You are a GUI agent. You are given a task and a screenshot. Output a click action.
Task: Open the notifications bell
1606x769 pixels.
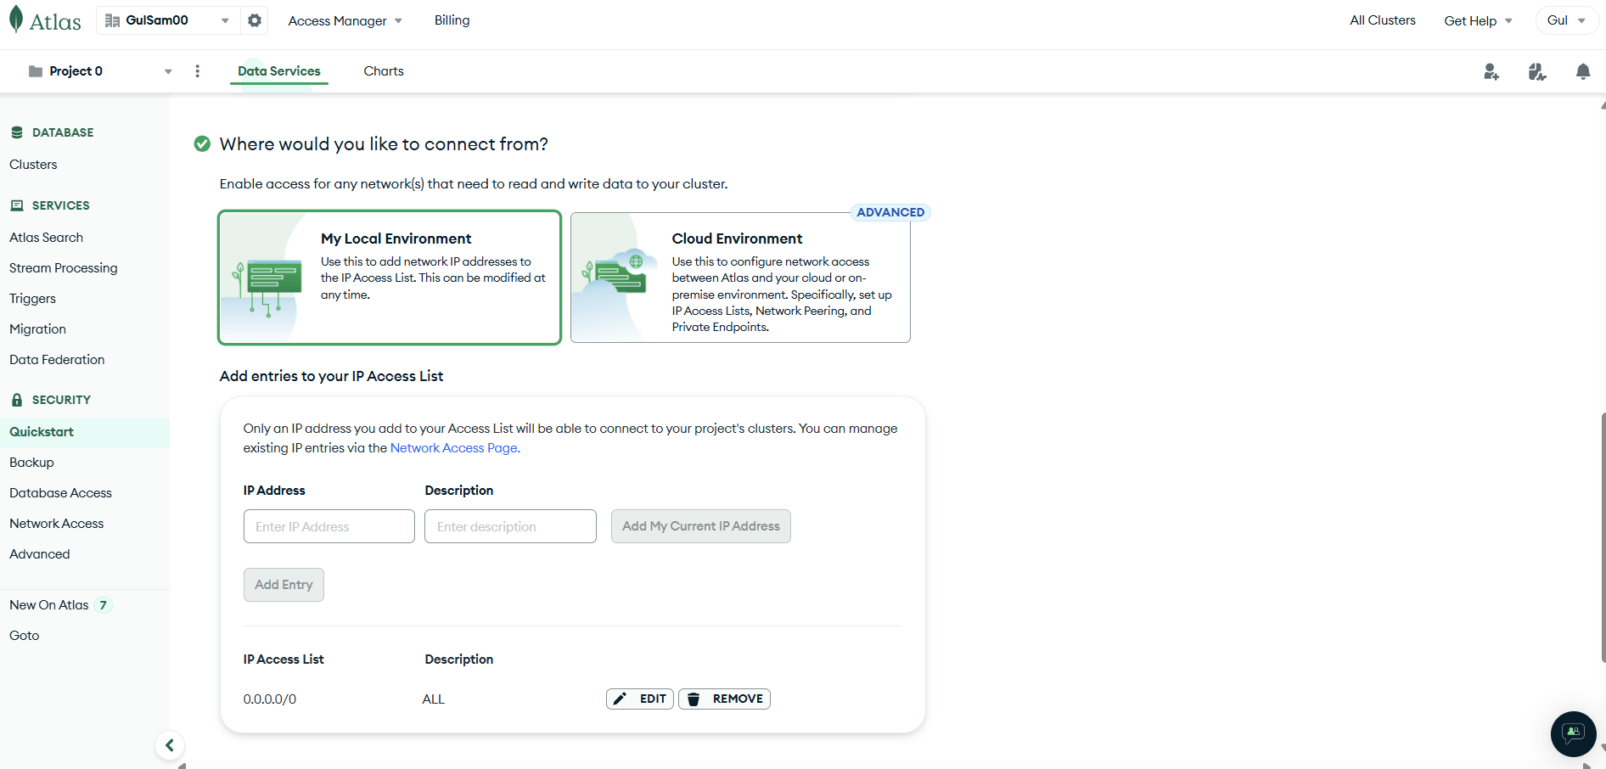point(1582,71)
